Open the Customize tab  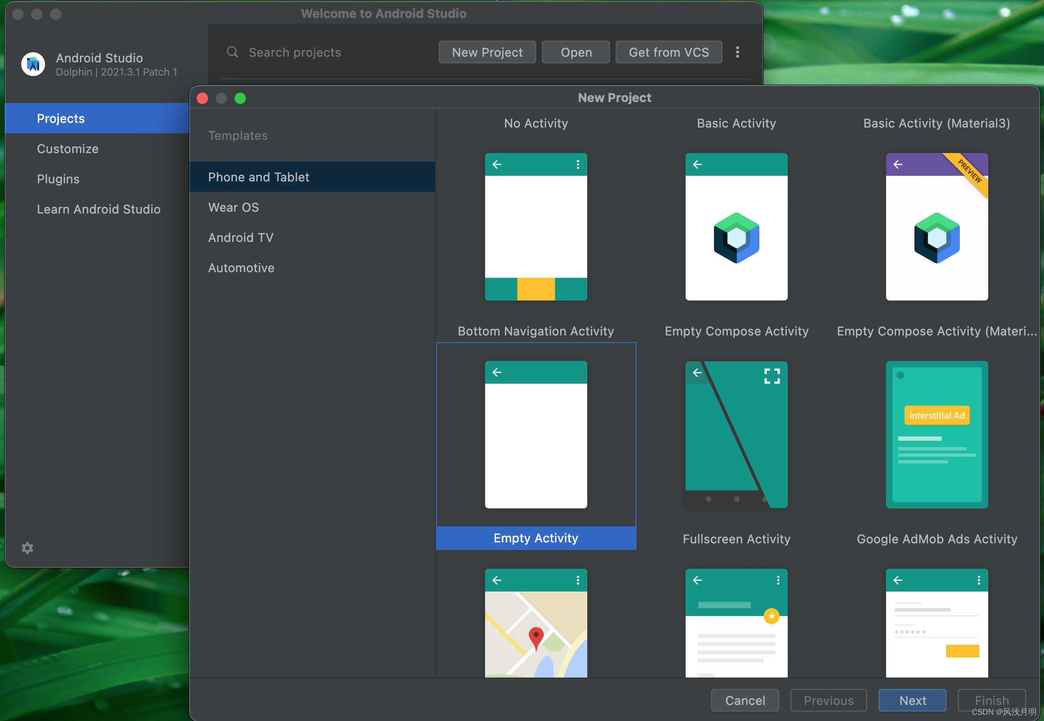tap(97, 148)
